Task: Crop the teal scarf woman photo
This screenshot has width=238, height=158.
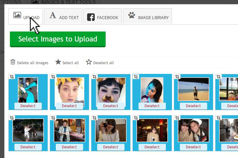Action: (x=12, y=77)
